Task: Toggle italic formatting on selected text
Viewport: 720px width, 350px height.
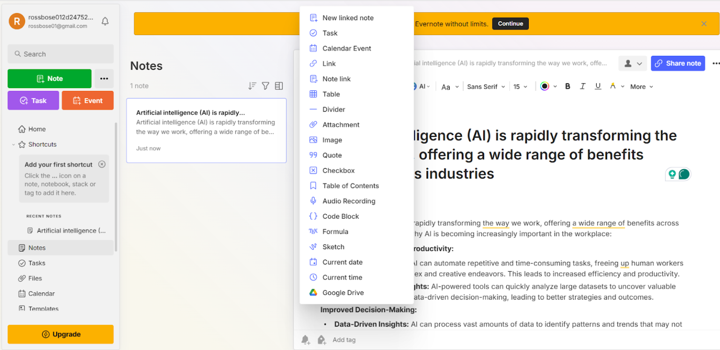Action: tap(583, 86)
